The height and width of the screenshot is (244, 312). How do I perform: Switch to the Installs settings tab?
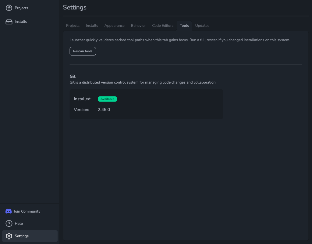pyautogui.click(x=92, y=26)
